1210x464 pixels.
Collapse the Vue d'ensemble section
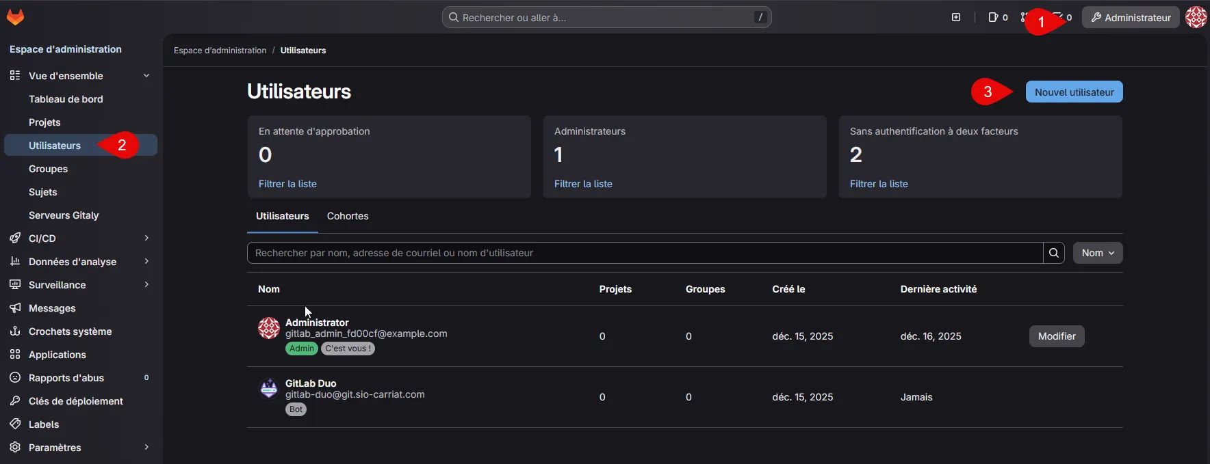click(x=146, y=76)
